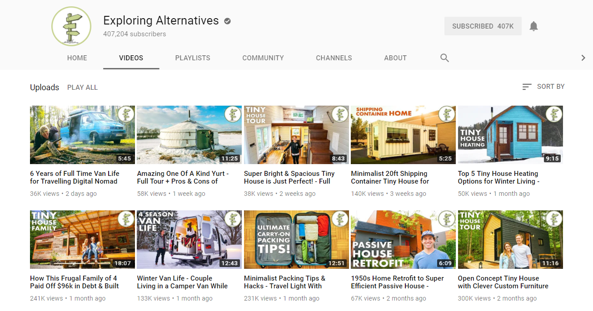Open channel search magnifier
The height and width of the screenshot is (311, 593).
tap(444, 58)
